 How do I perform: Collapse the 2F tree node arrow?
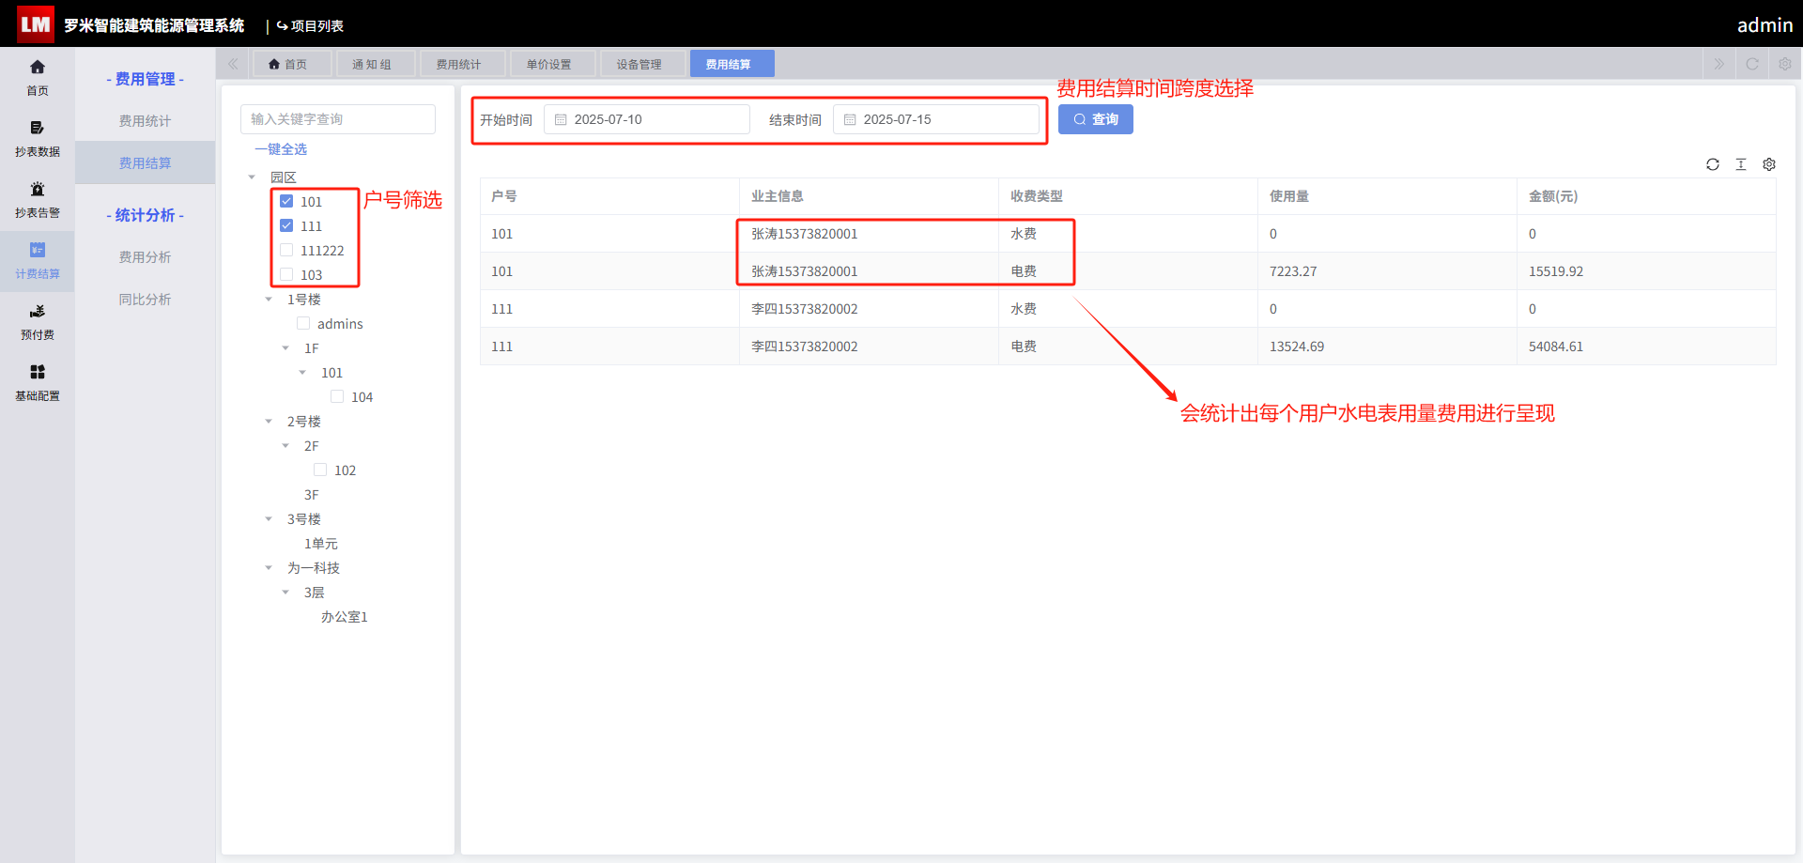coord(285,445)
